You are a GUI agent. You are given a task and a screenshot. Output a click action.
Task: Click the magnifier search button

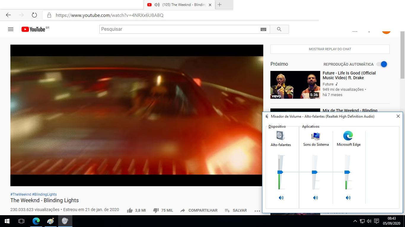pyautogui.click(x=279, y=29)
